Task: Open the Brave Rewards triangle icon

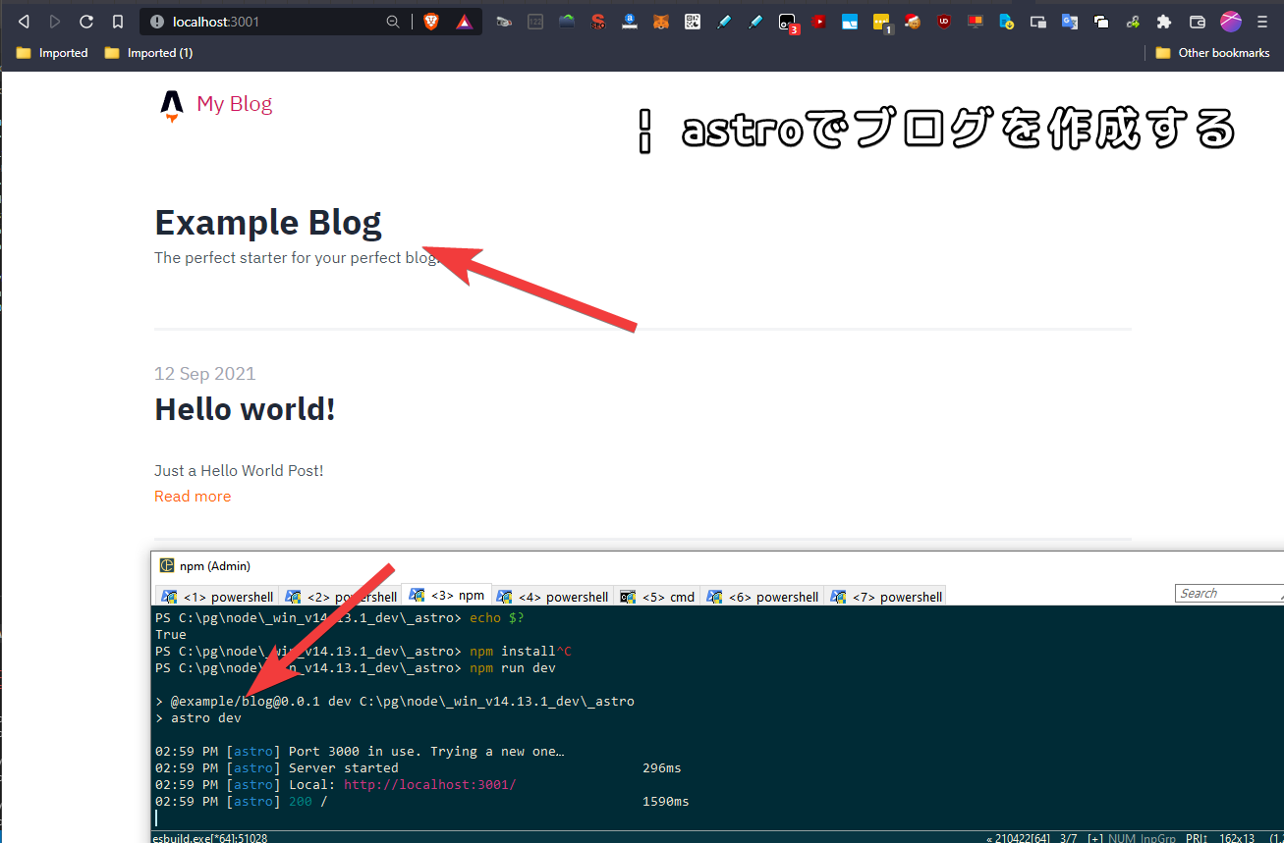Action: click(464, 22)
